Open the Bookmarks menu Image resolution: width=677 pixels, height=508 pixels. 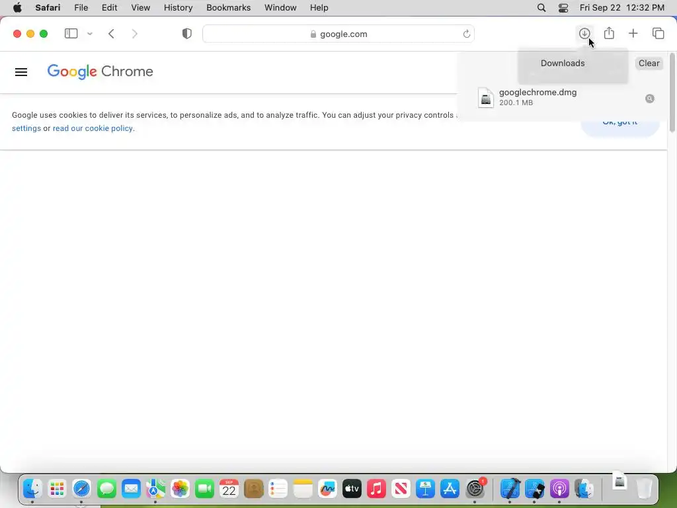click(228, 8)
